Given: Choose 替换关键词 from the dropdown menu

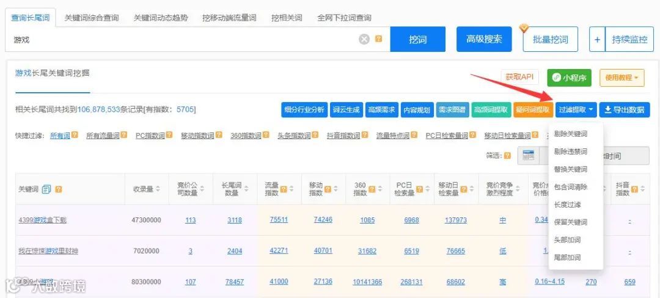Looking at the screenshot, I should click(571, 169).
